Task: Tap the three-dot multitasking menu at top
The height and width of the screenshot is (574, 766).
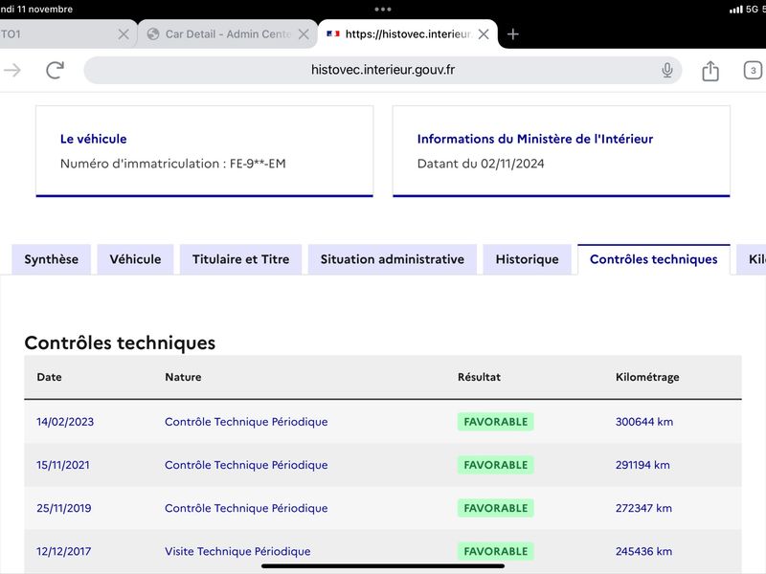Action: point(382,9)
